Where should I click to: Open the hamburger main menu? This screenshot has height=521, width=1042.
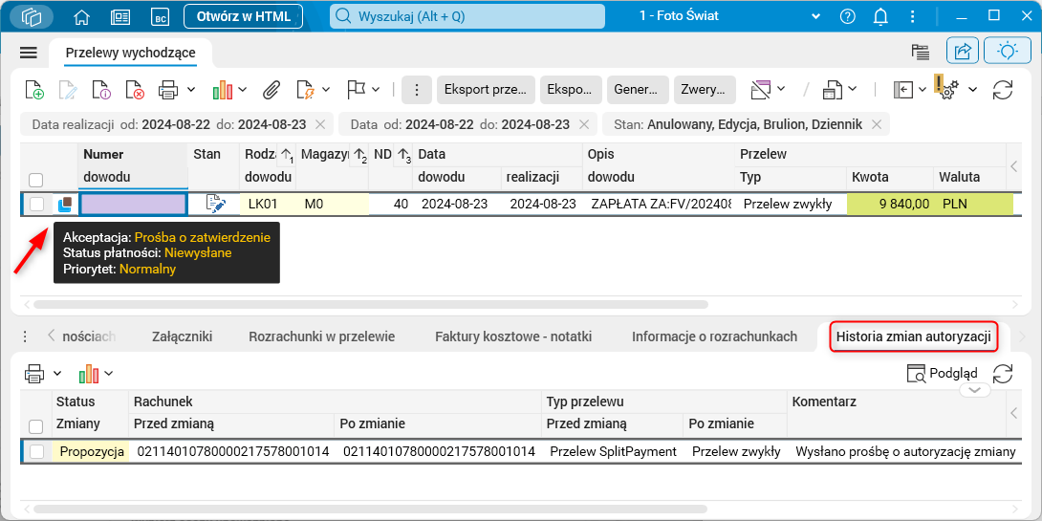coord(29,53)
